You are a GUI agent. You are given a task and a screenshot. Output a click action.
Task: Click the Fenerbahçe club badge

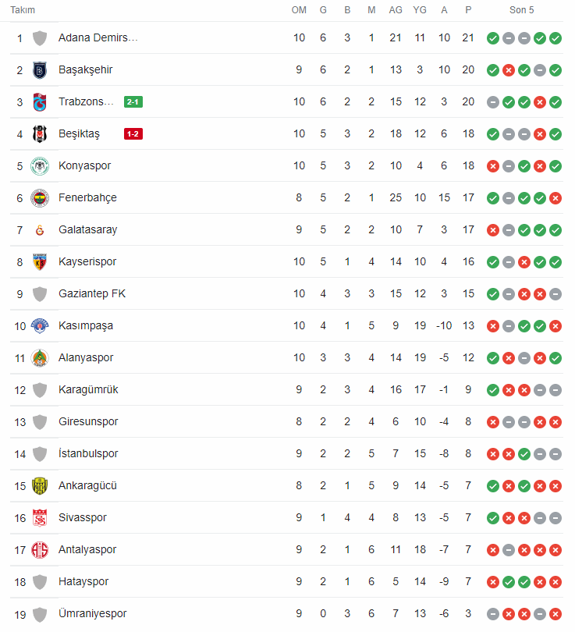coord(40,198)
